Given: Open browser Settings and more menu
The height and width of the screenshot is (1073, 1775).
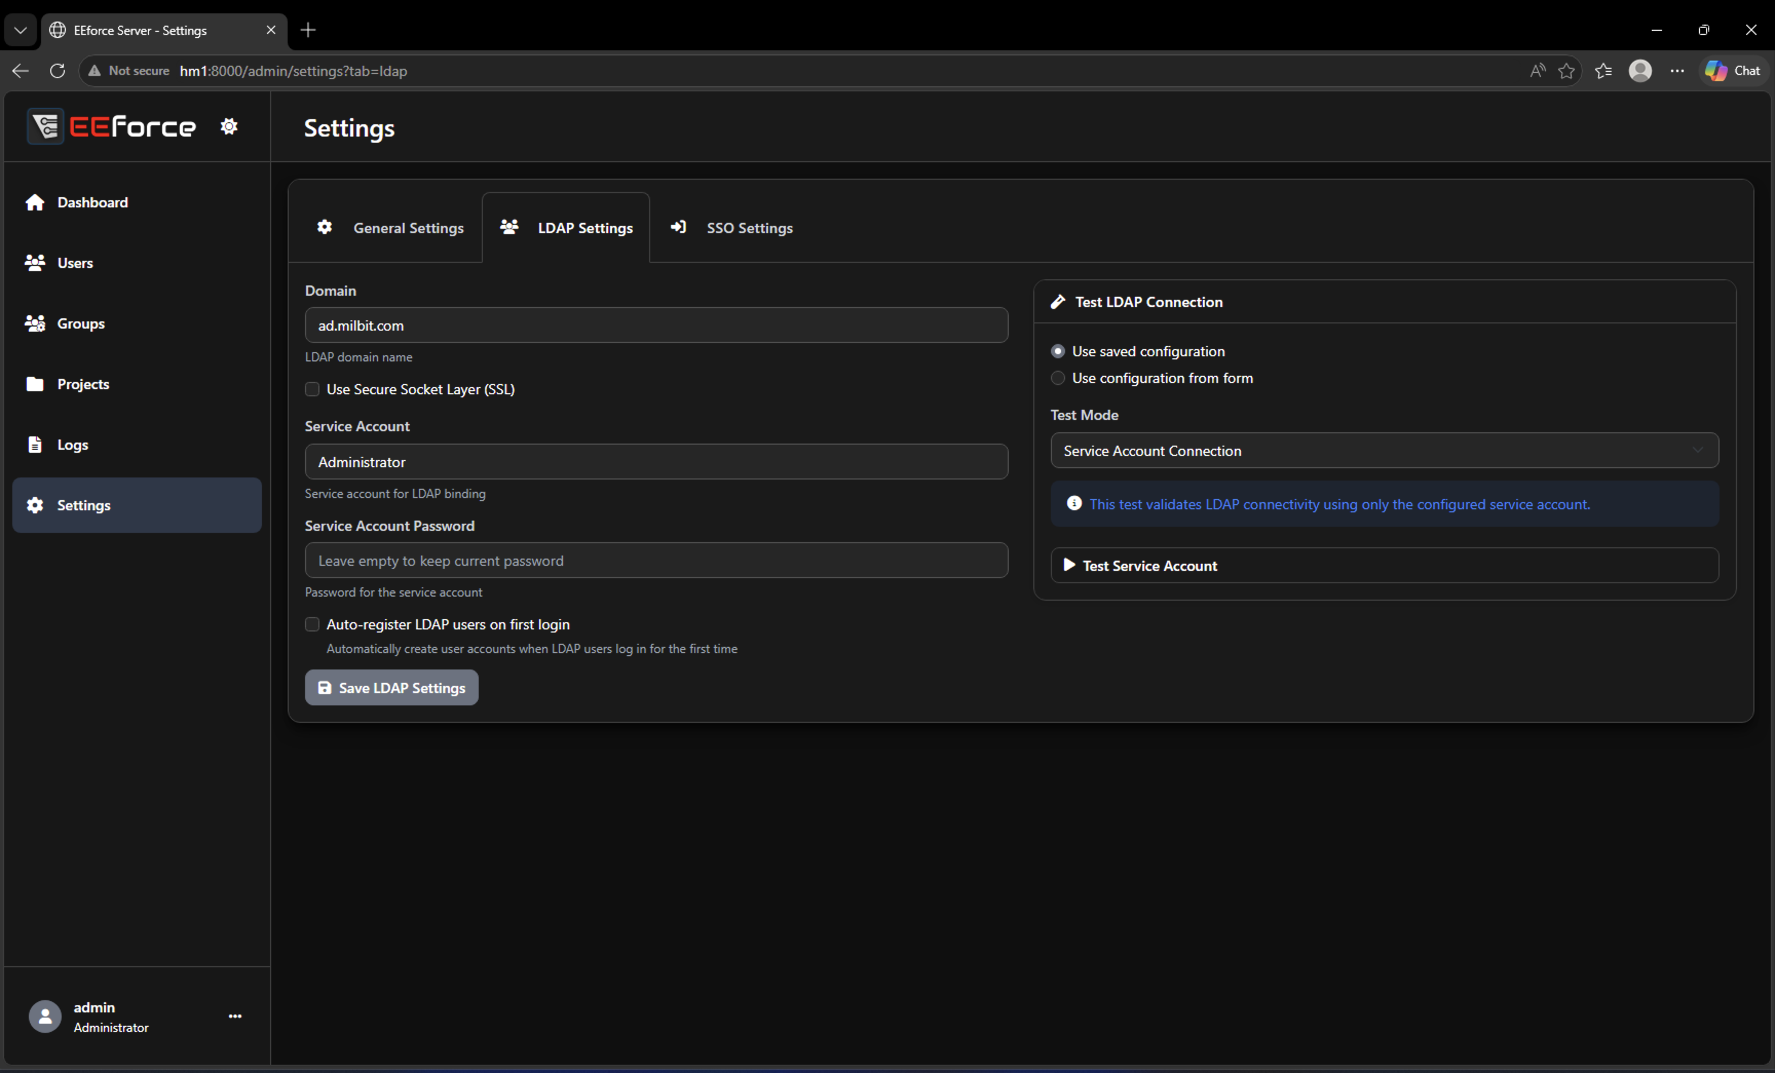Looking at the screenshot, I should 1677,70.
